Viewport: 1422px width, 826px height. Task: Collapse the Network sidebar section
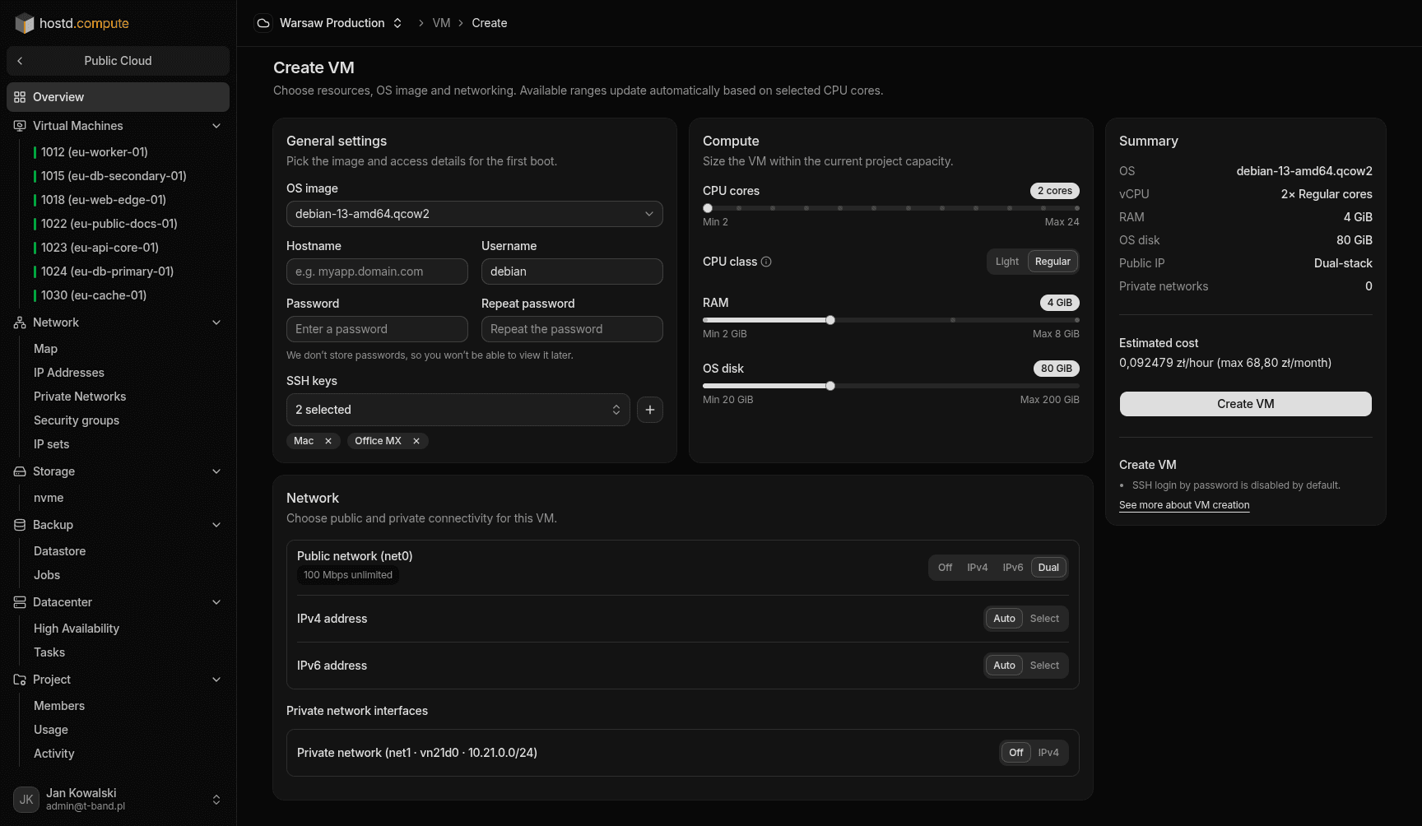tap(216, 323)
